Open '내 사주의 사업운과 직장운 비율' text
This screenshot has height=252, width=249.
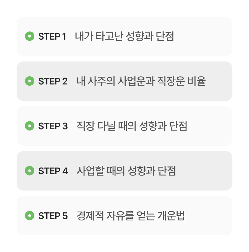click(141, 81)
